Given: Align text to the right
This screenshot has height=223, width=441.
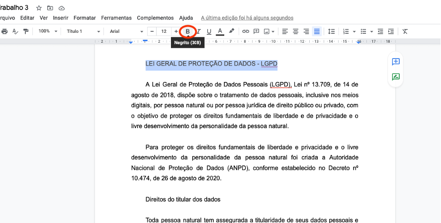Looking at the screenshot, I should pos(306,31).
